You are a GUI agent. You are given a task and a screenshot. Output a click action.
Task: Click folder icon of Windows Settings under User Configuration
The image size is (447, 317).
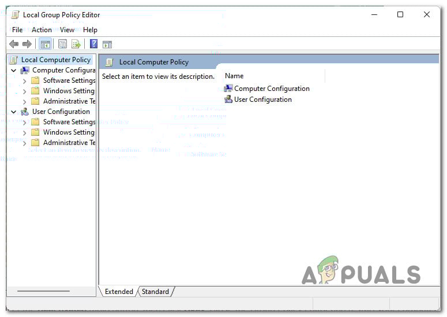tap(35, 132)
